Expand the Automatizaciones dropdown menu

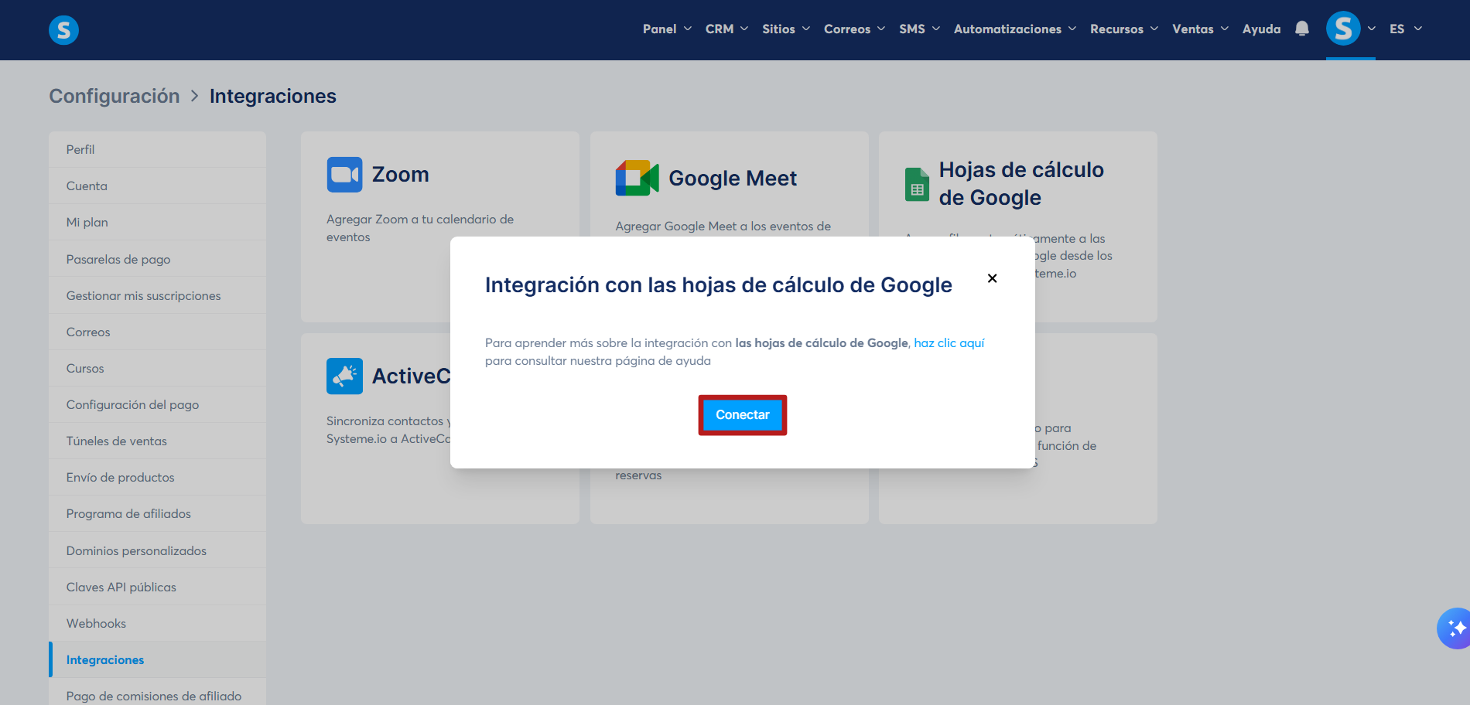1015,29
